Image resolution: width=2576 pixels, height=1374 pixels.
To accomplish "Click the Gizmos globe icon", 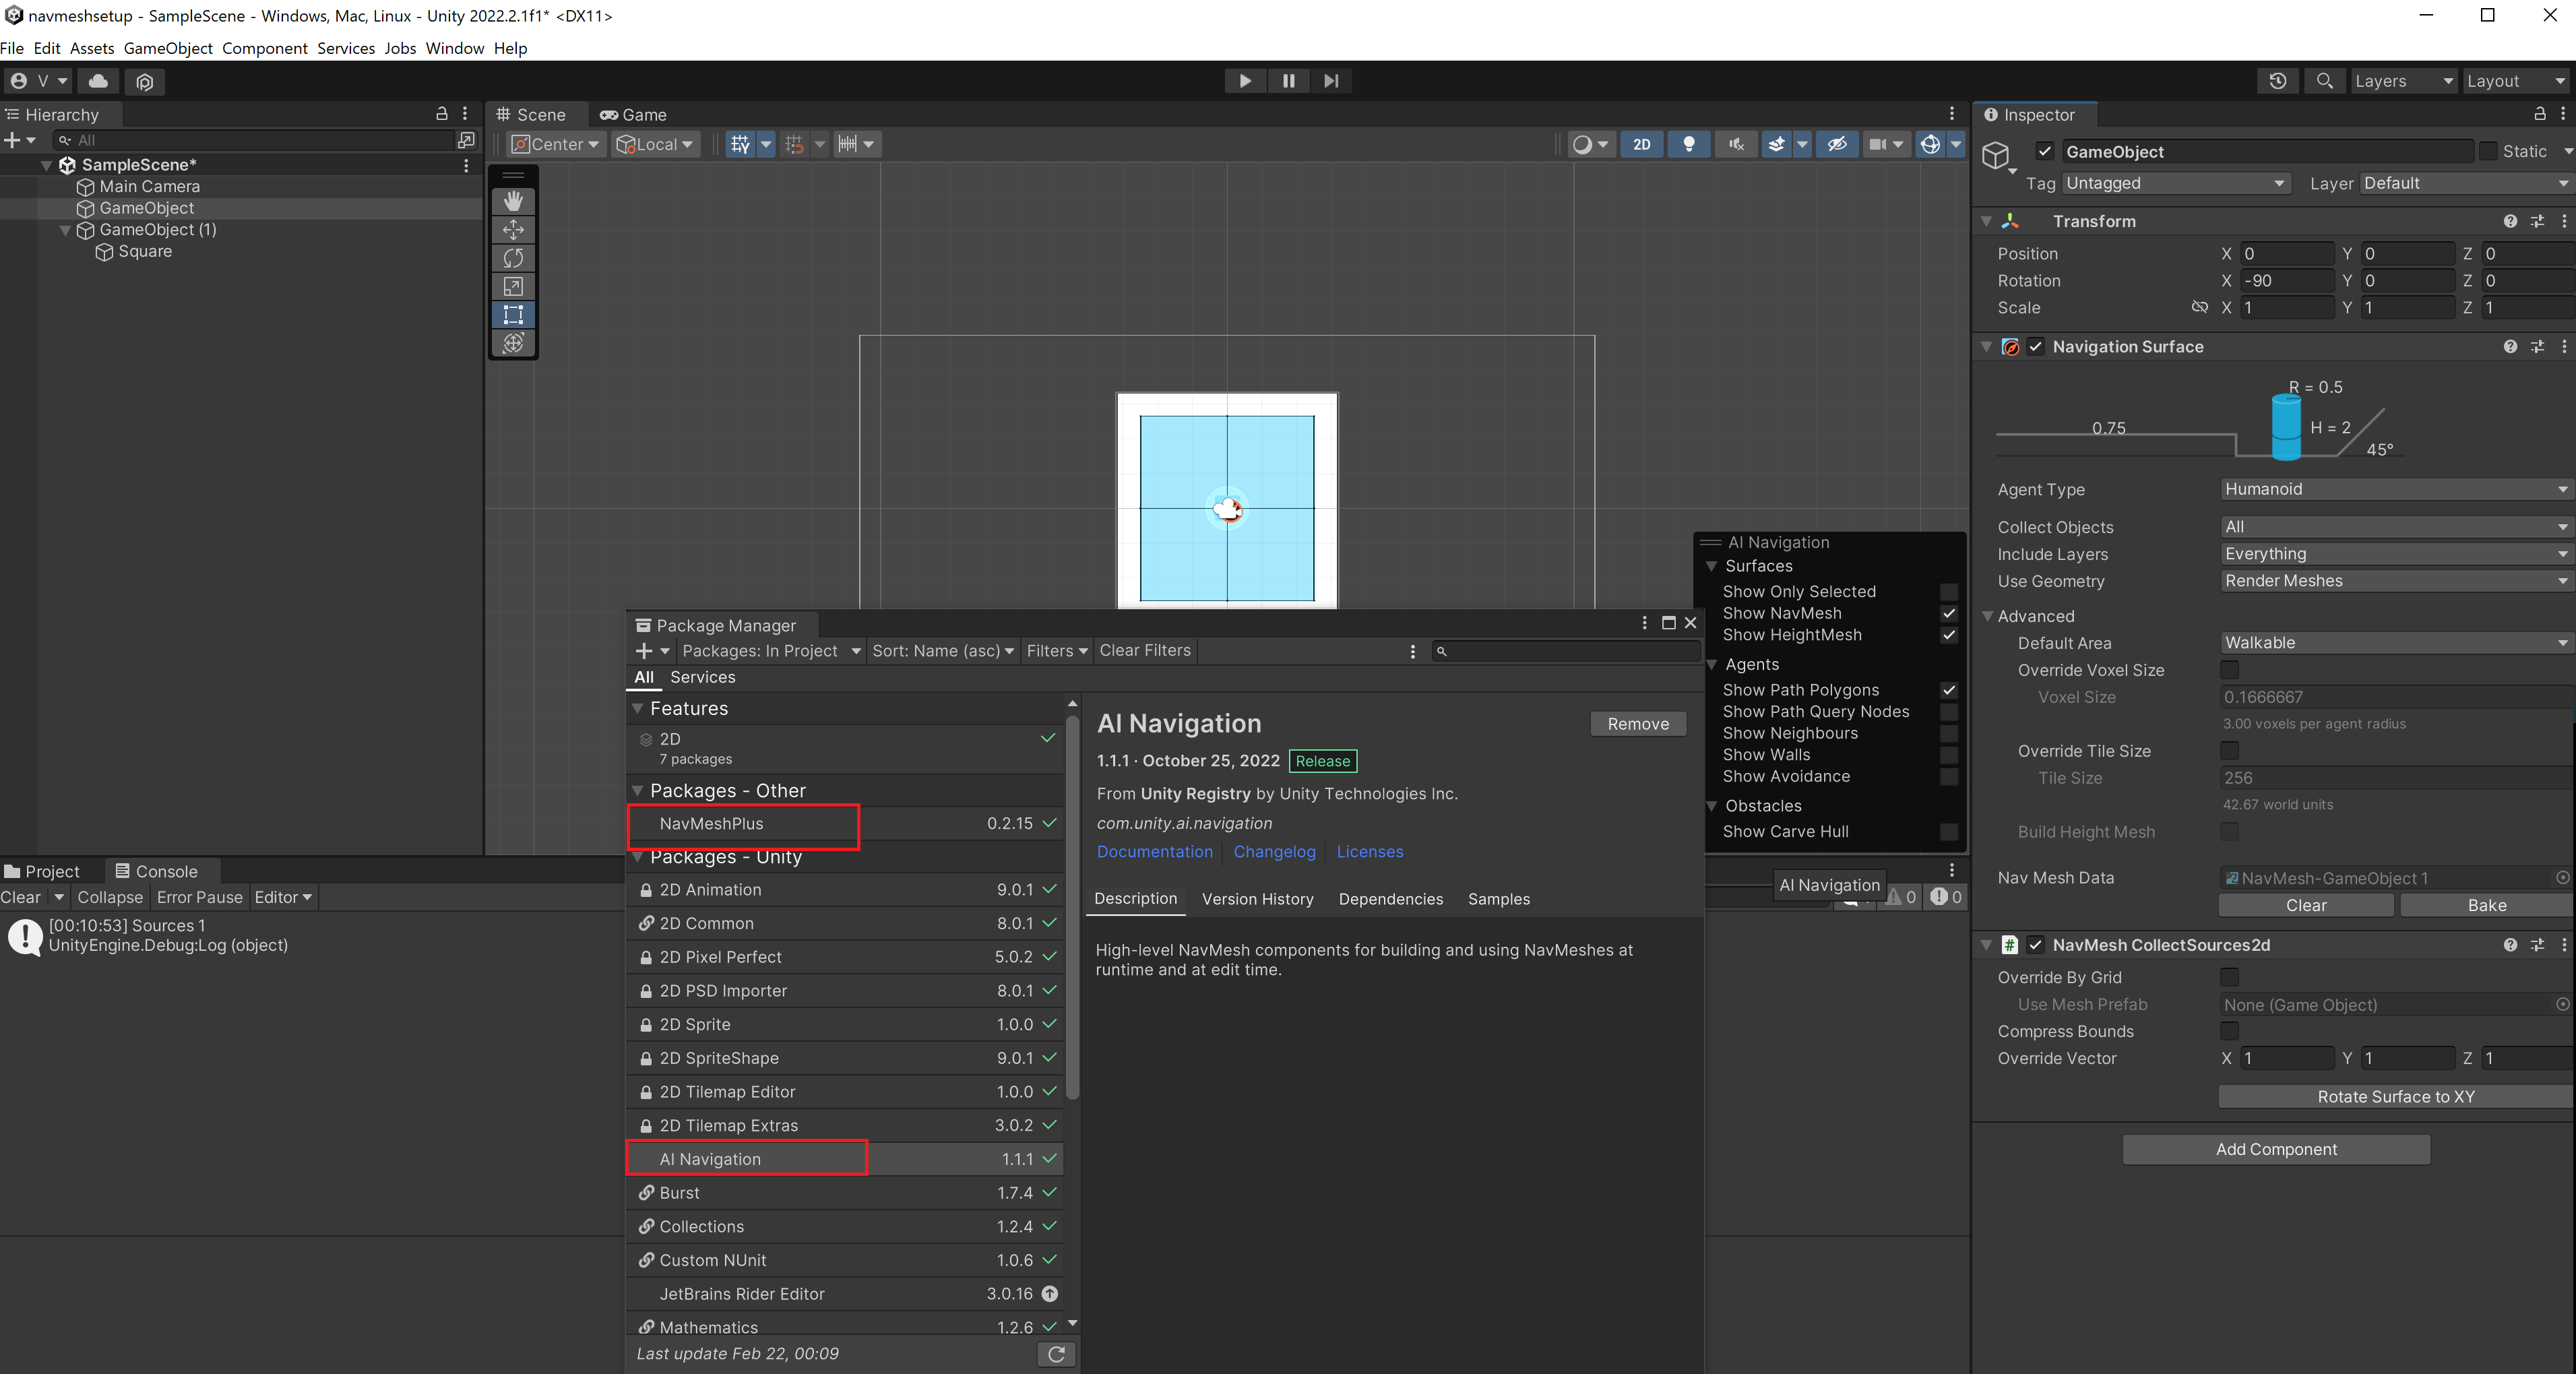I will (1930, 144).
